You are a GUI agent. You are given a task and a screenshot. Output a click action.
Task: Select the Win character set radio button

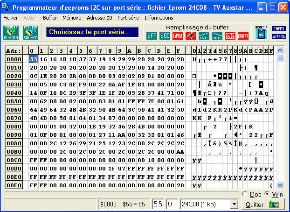(x=267, y=194)
